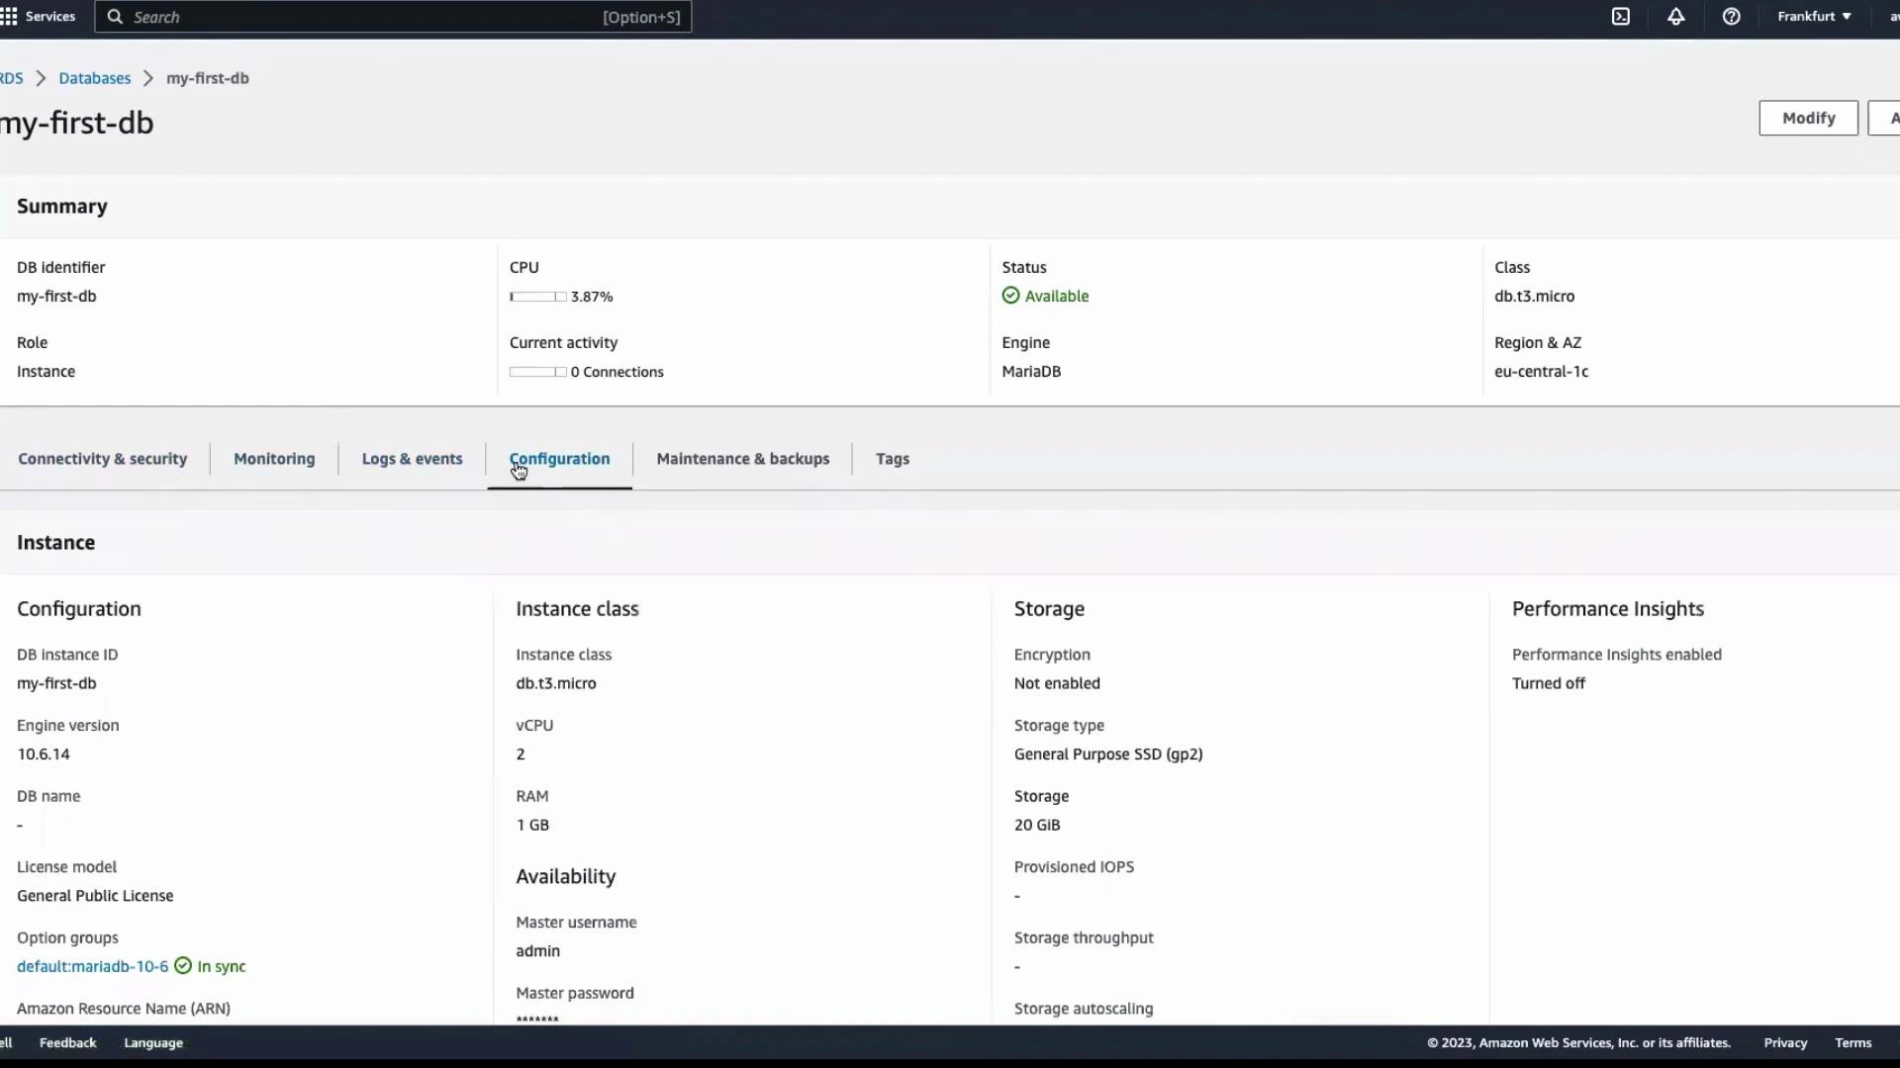Switch to the Monitoring tab

click(x=274, y=458)
